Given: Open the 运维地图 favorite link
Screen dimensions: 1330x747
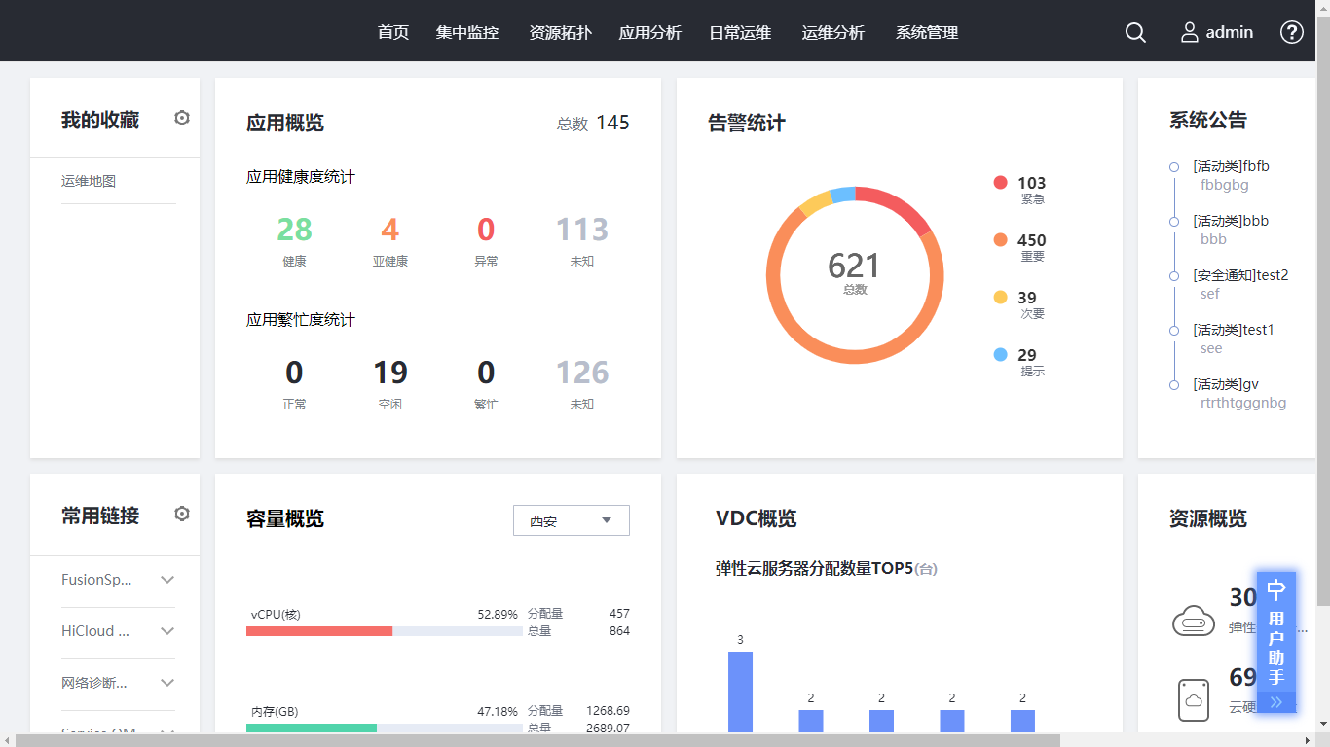Looking at the screenshot, I should (x=89, y=181).
